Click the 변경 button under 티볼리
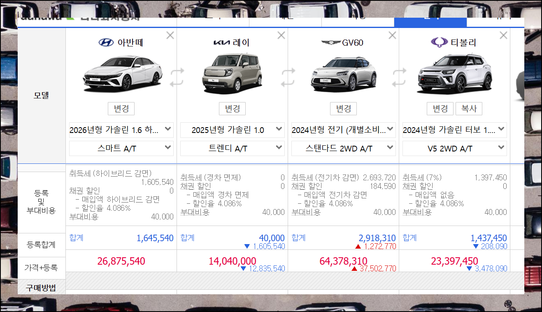Image resolution: width=542 pixels, height=312 pixels. (x=440, y=109)
